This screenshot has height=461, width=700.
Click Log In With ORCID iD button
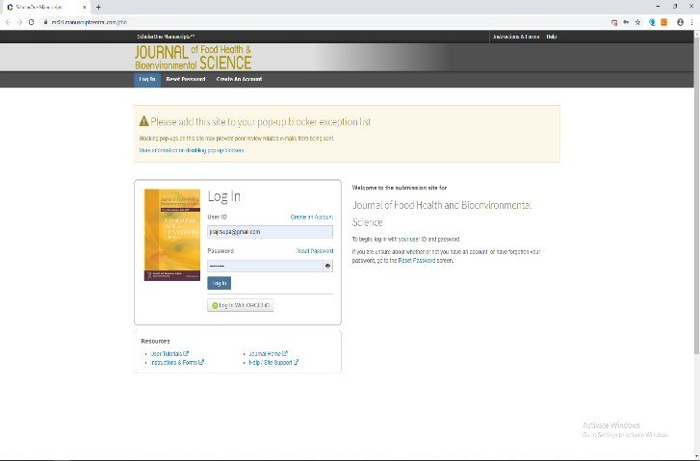[x=240, y=305]
